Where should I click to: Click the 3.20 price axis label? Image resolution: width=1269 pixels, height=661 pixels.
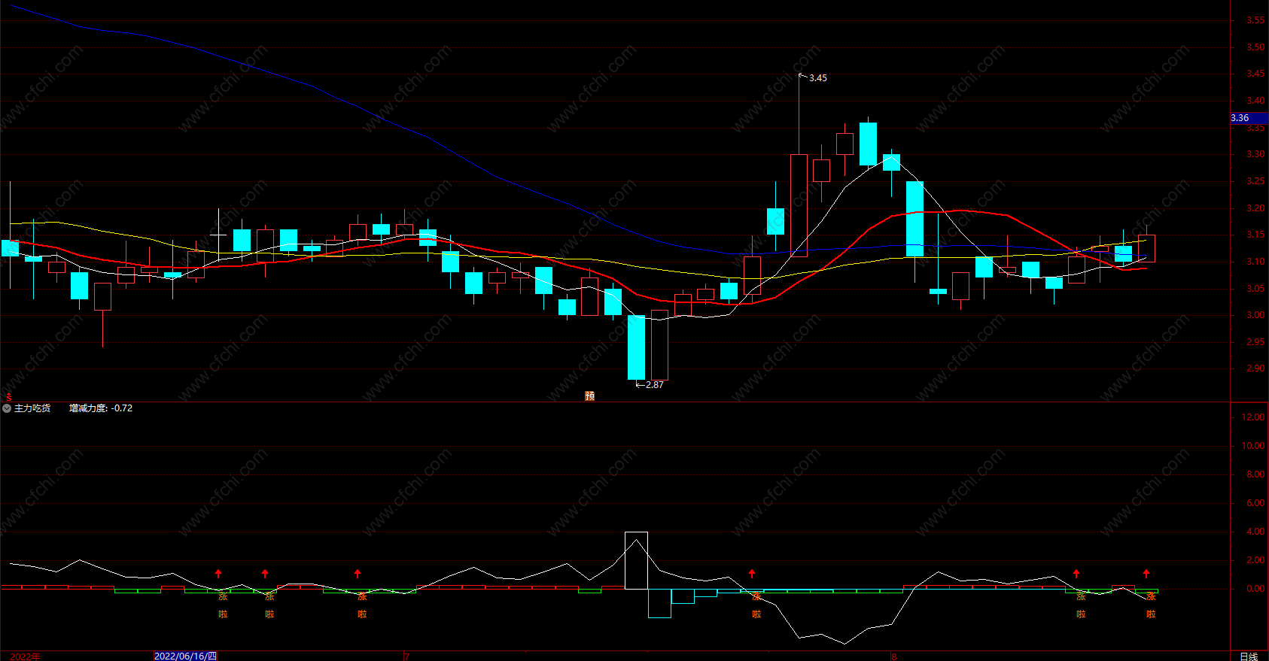pyautogui.click(x=1255, y=208)
